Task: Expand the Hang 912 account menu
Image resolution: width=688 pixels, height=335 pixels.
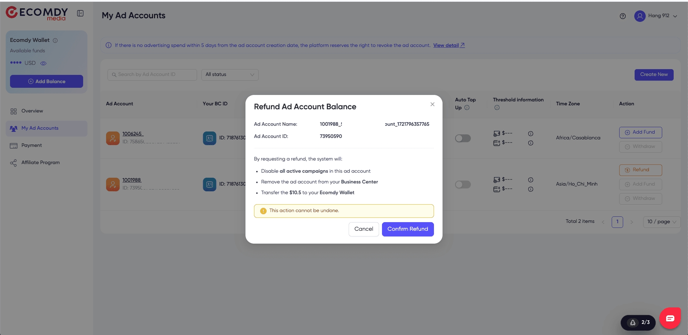Action: [x=656, y=16]
